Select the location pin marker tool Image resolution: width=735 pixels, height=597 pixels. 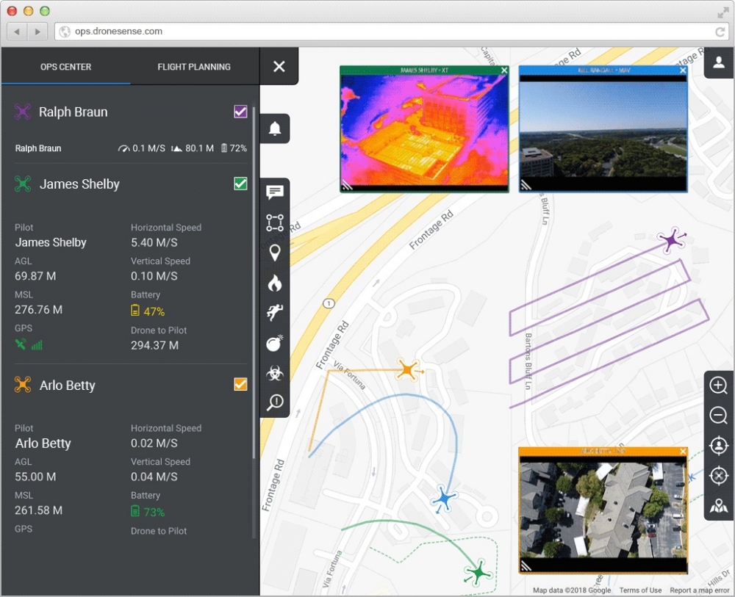[x=275, y=253]
